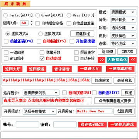Click the 教程 button near 自由连P
Viewport: 139px width, 139px height.
click(x=128, y=93)
